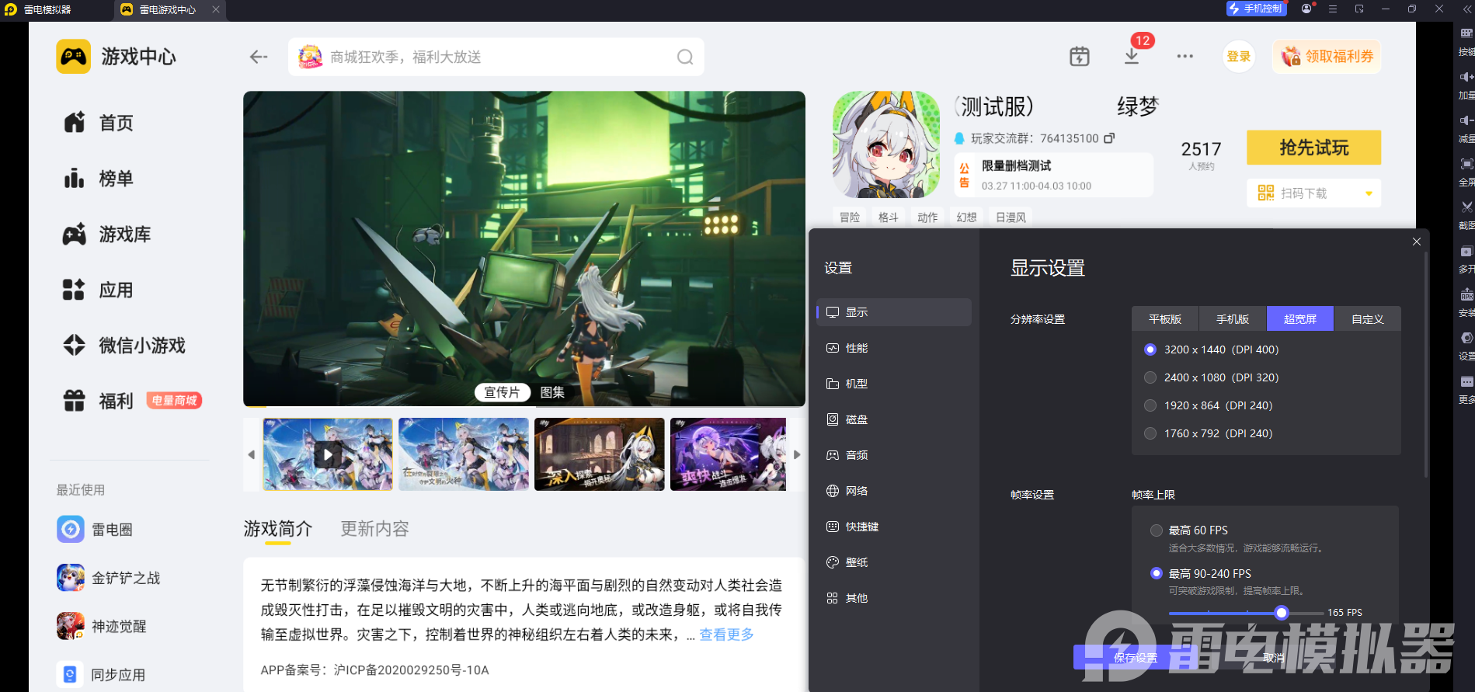Image resolution: width=1475 pixels, height=692 pixels.
Task: Open 其他 other settings category
Action: click(x=894, y=598)
